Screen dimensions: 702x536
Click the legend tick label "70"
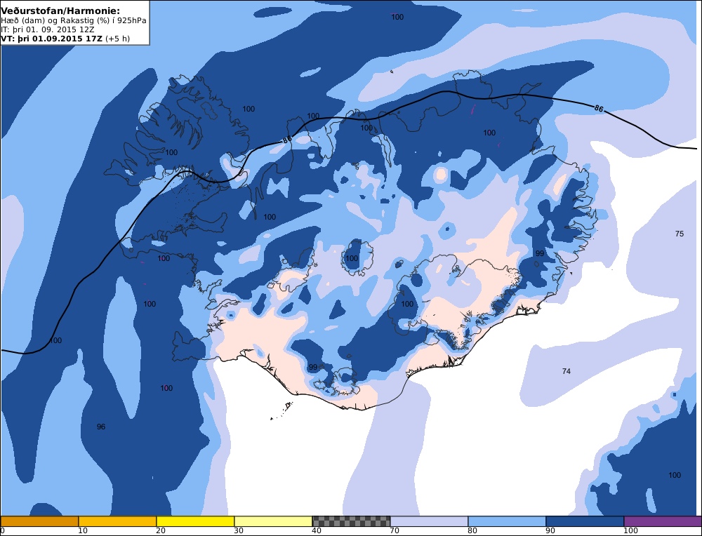click(x=395, y=530)
